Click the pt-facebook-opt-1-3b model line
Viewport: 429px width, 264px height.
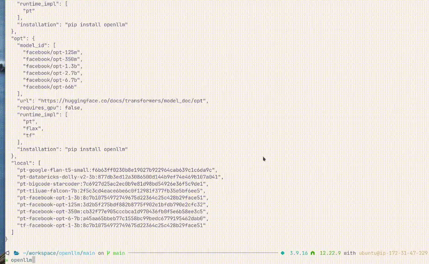113,198
